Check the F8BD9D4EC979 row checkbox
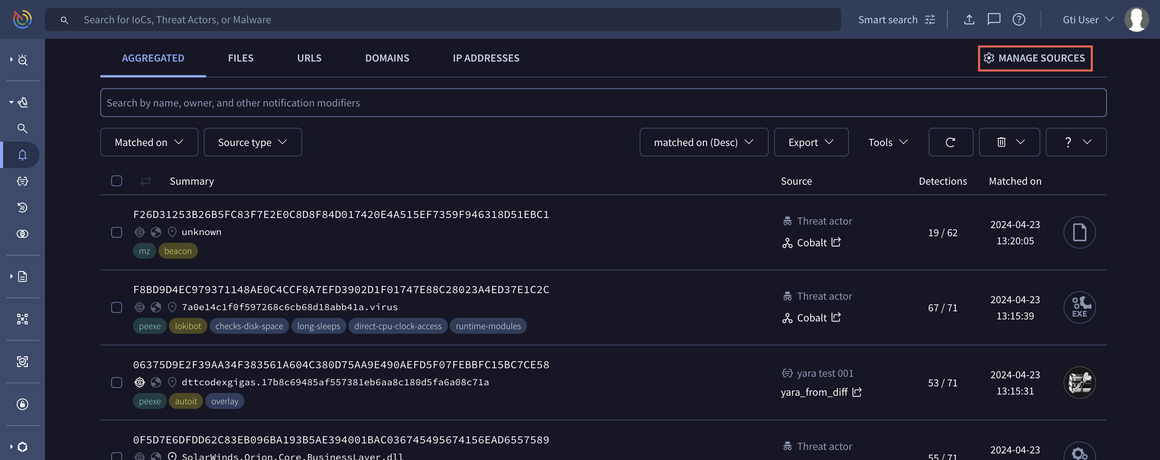 [117, 307]
